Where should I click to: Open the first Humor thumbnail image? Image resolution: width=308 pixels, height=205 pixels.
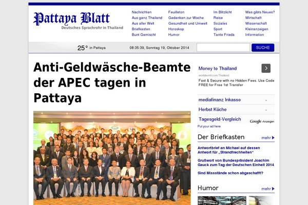pyautogui.click(x=222, y=200)
